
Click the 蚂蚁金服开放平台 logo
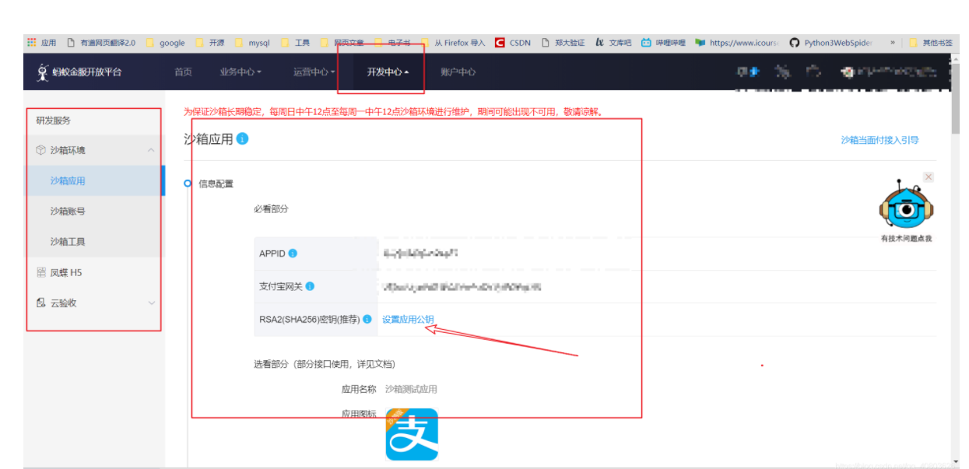coord(79,72)
